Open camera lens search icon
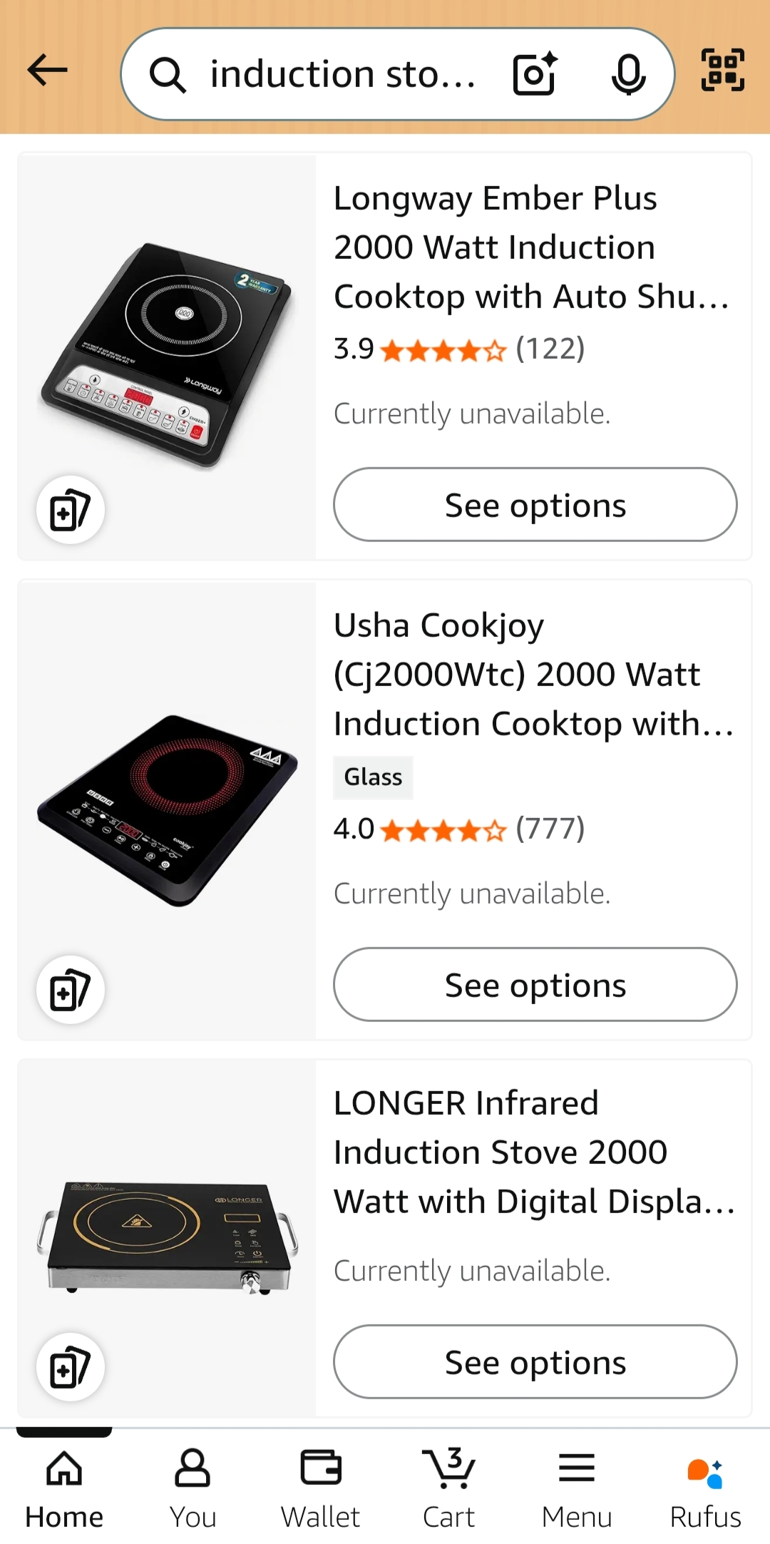This screenshot has width=770, height=1544. coord(535,73)
